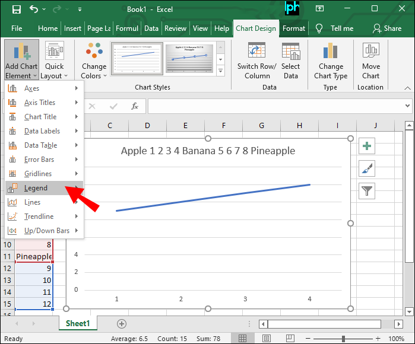Image resolution: width=415 pixels, height=344 pixels.
Task: Open the Help tab
Action: click(x=221, y=28)
